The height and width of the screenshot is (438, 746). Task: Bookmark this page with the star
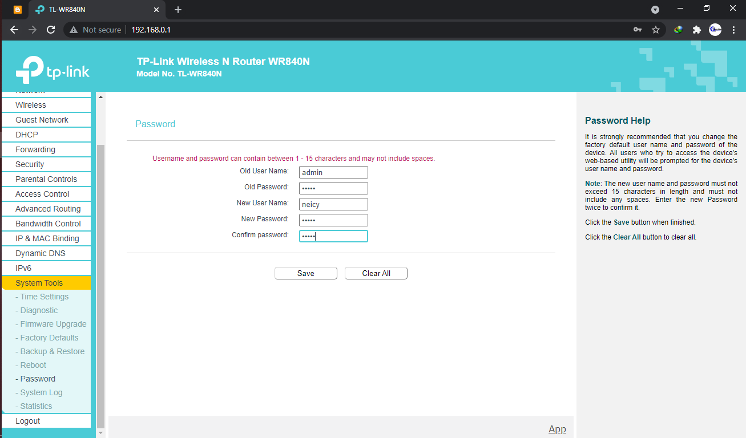[x=656, y=30]
